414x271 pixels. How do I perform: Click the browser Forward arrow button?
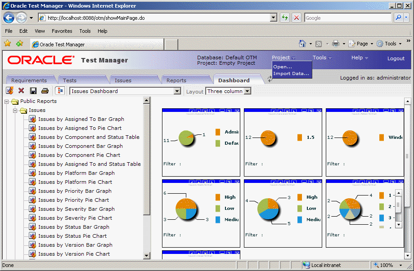[21, 18]
